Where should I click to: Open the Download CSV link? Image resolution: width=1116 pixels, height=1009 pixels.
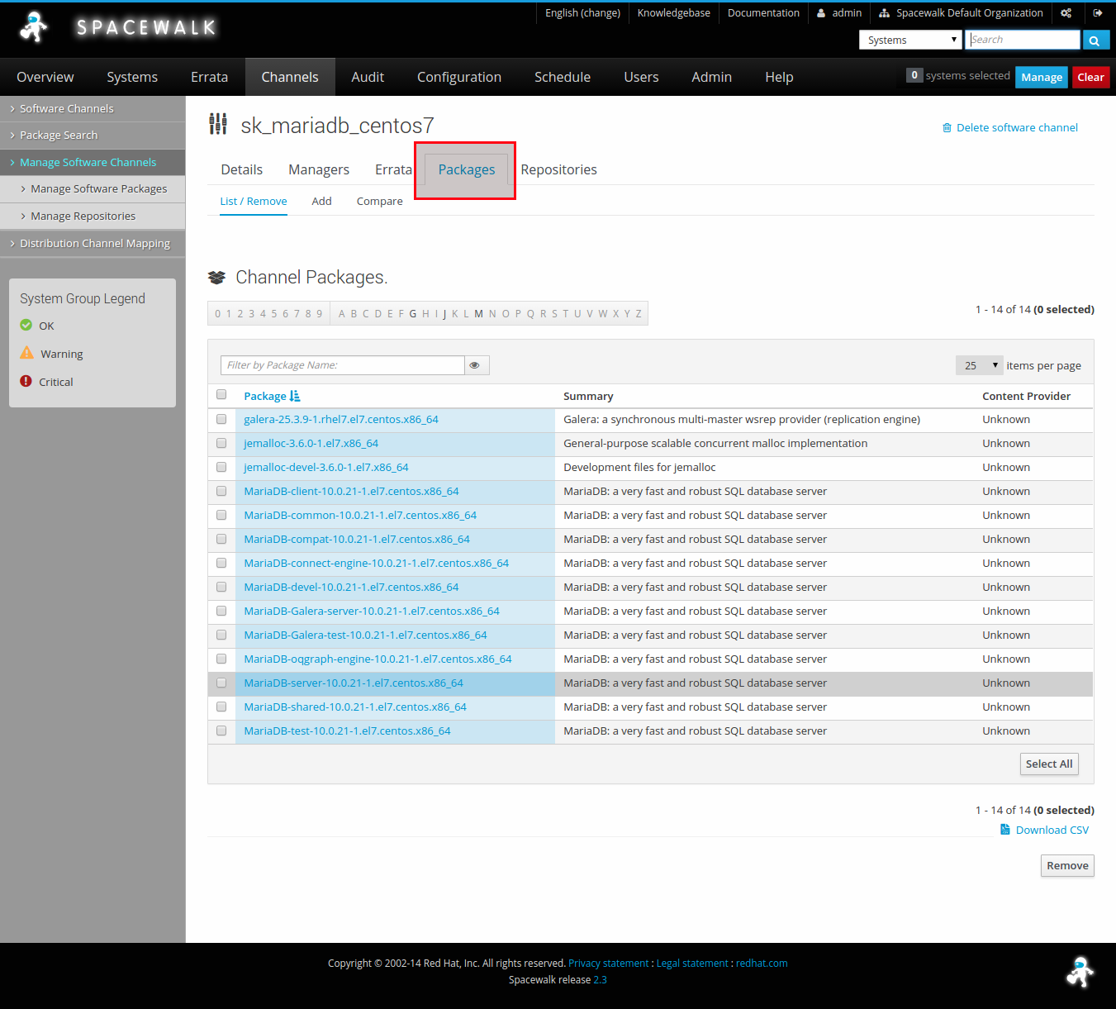[x=1052, y=830]
